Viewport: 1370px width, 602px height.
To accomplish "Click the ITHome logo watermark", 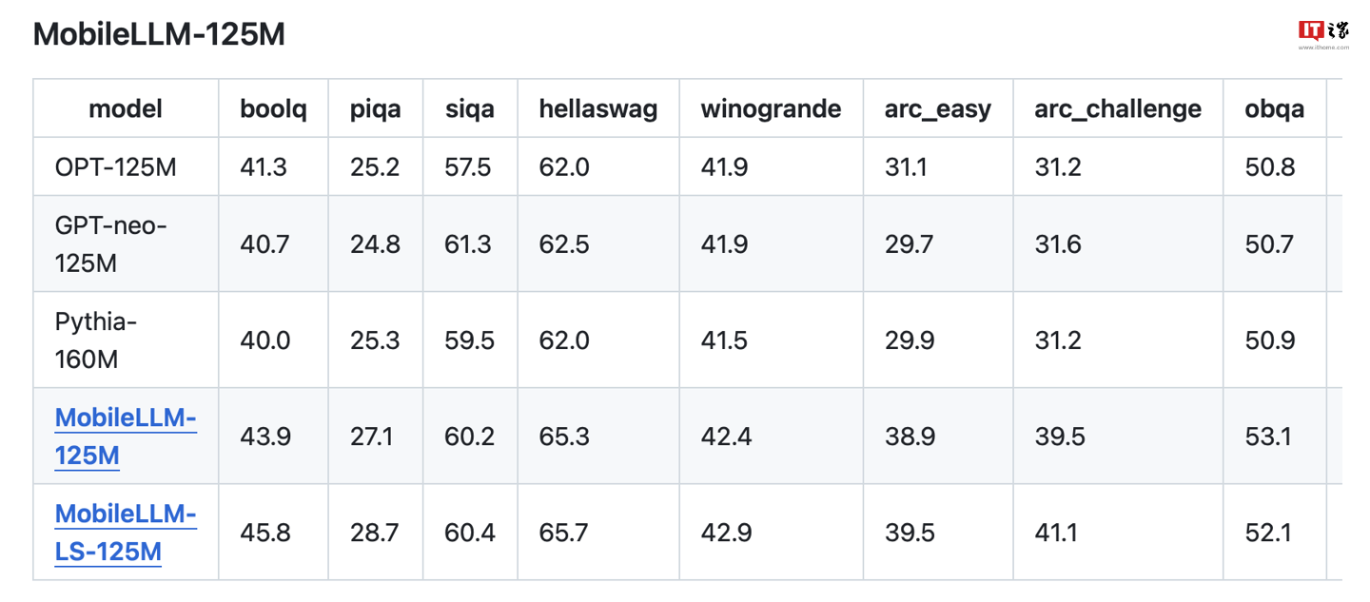I will [x=1323, y=32].
